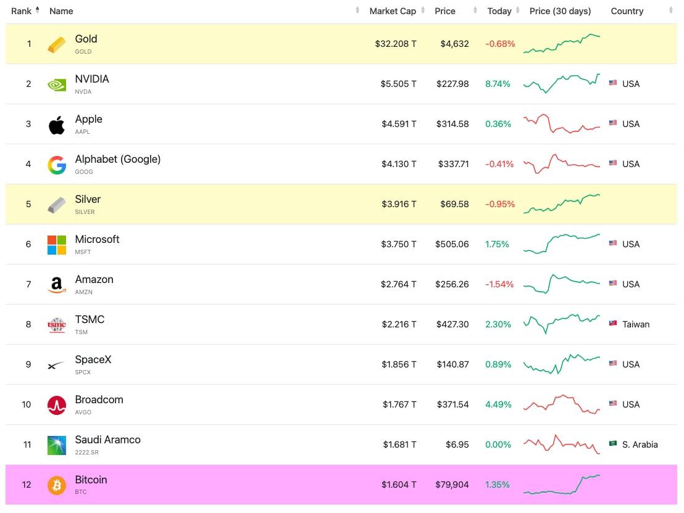Click NVIDIA's 30-day price chart
This screenshot has width=684, height=513.
pyautogui.click(x=562, y=83)
